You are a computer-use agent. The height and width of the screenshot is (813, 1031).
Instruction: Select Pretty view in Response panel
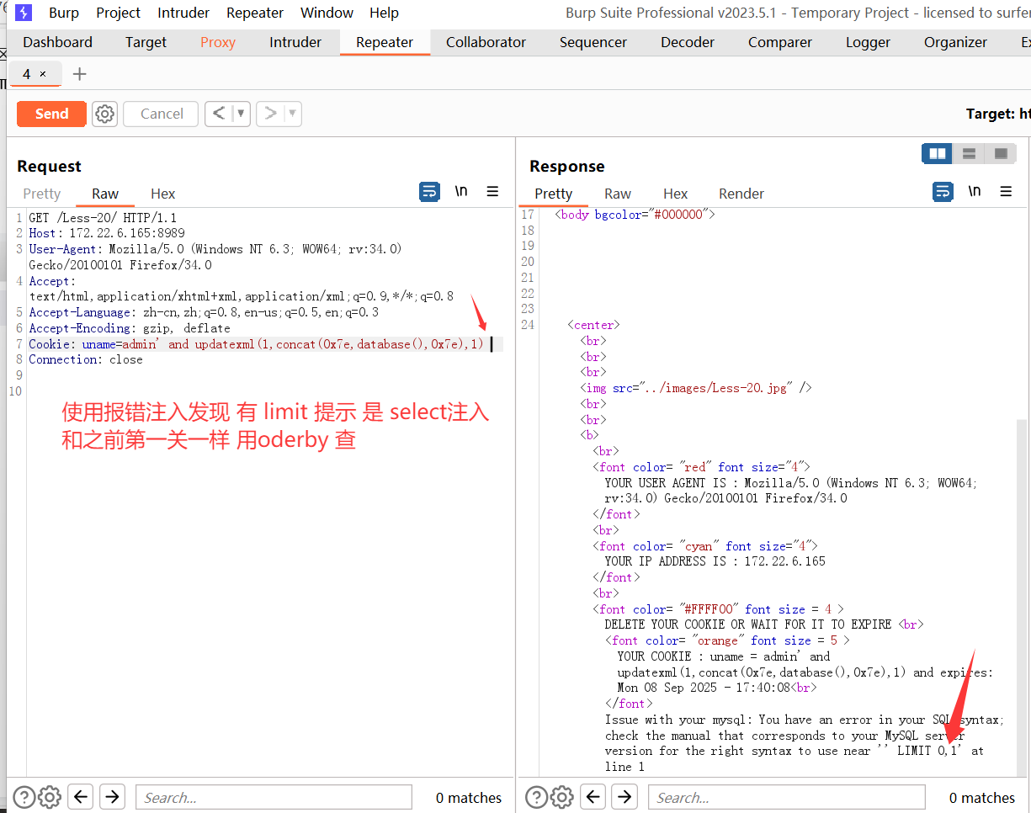pos(553,194)
